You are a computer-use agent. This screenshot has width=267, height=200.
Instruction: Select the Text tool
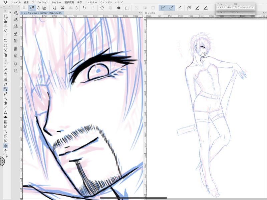pyautogui.click(x=5, y=113)
